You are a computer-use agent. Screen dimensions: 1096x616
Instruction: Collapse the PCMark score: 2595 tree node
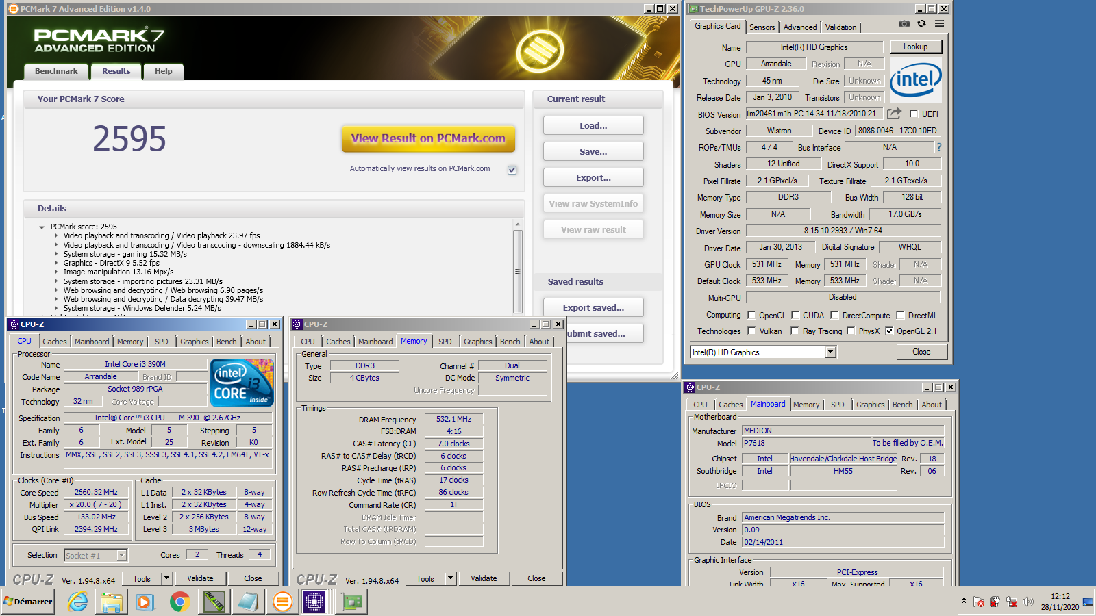coord(42,227)
